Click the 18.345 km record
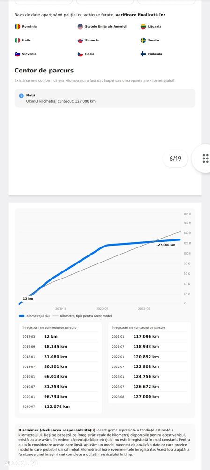 (x=60, y=347)
